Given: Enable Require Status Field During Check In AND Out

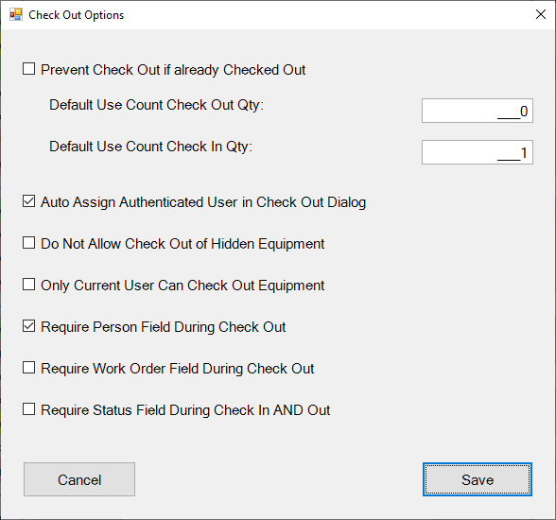Looking at the screenshot, I should point(28,409).
